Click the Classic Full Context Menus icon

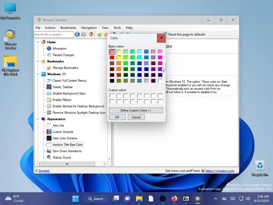coord(49,81)
